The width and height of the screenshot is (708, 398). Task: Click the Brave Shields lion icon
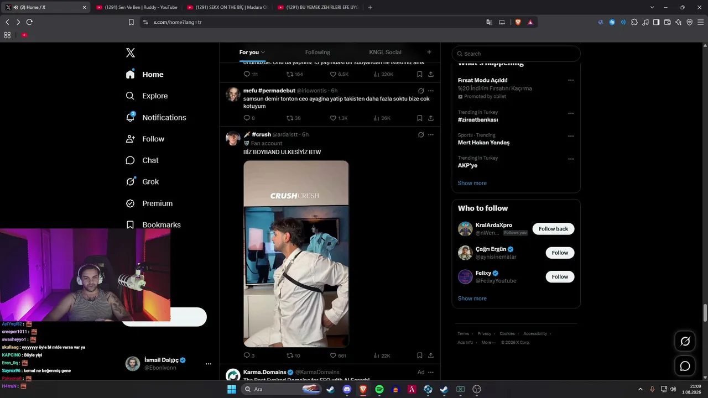pos(518,22)
